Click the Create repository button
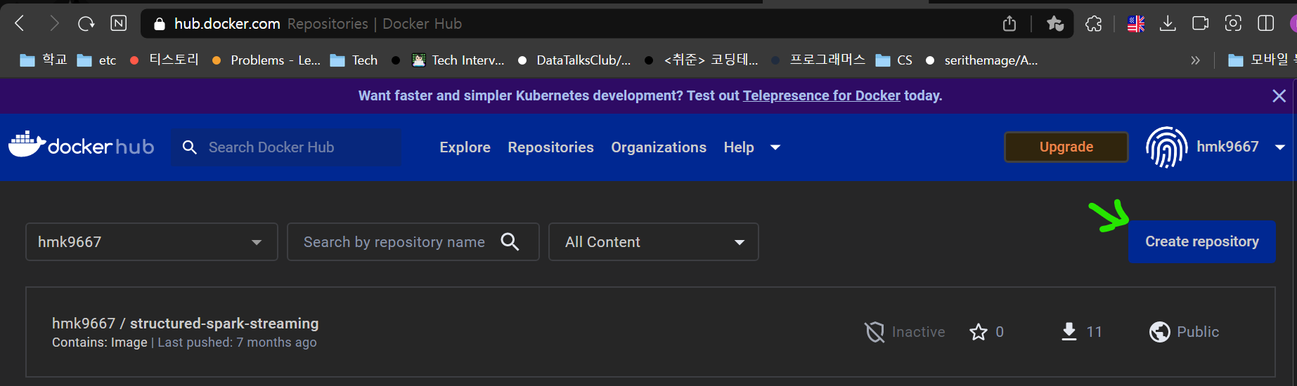Viewport: 1297px width, 386px height. pyautogui.click(x=1202, y=241)
